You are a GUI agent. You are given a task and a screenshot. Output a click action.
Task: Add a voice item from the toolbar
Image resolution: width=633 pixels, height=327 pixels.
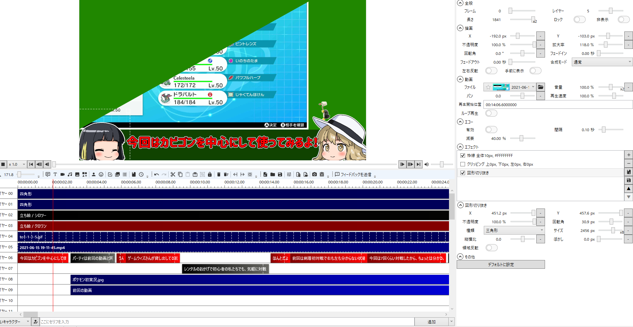click(48, 174)
